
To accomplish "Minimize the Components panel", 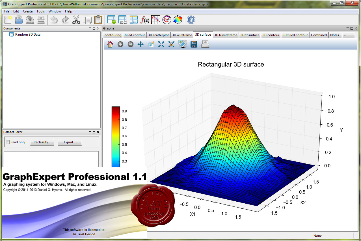I will tap(90, 28).
